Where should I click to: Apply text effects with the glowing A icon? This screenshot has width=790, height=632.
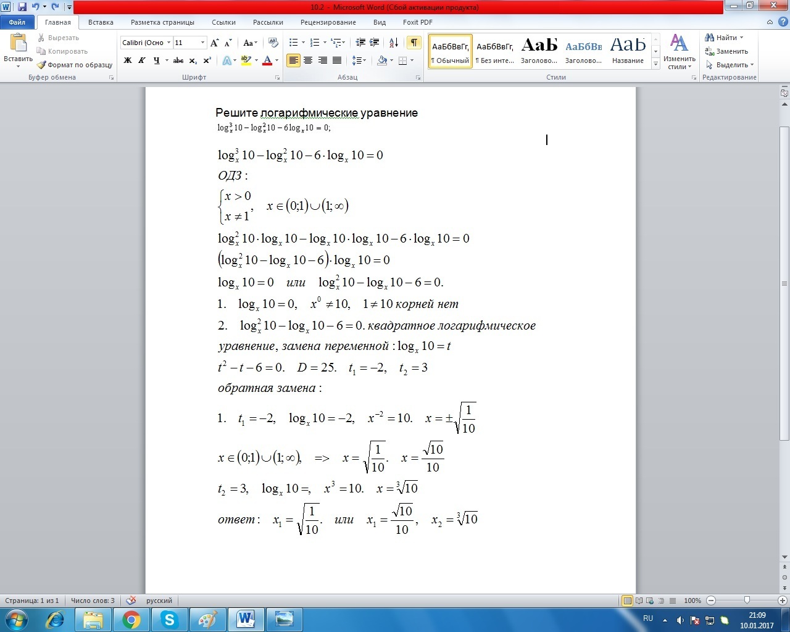[x=227, y=60]
